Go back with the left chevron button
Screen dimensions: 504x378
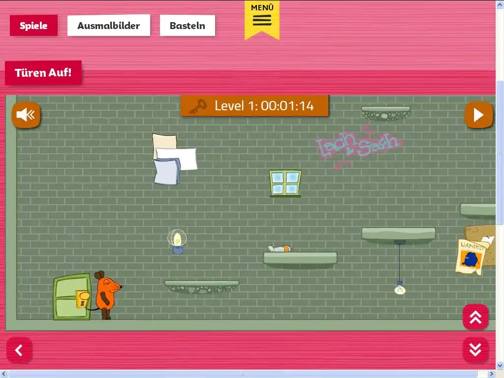(19, 350)
